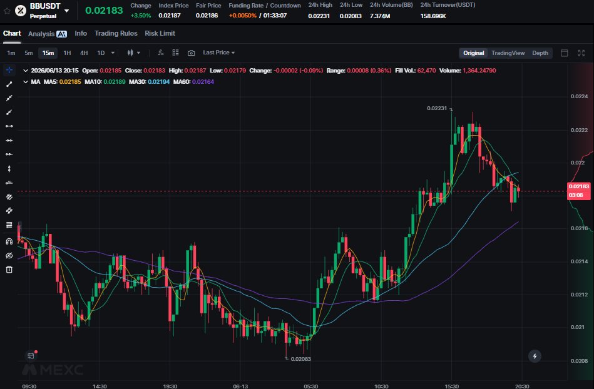Toggle the magnet snap mode

click(9, 241)
